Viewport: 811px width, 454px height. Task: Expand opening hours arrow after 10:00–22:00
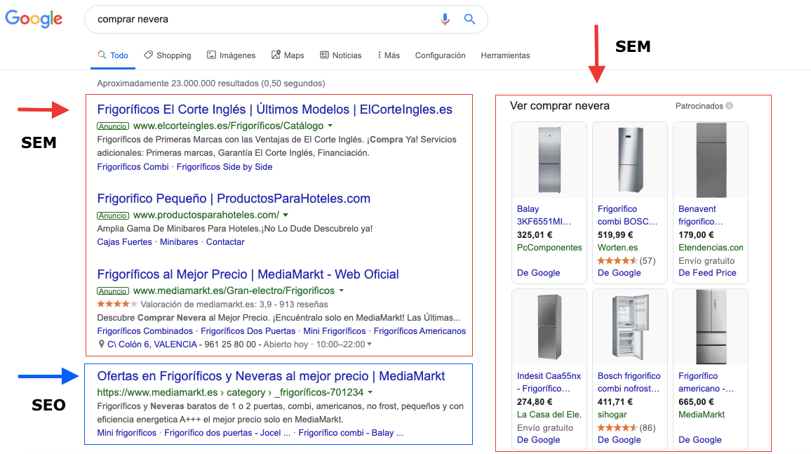(x=369, y=345)
